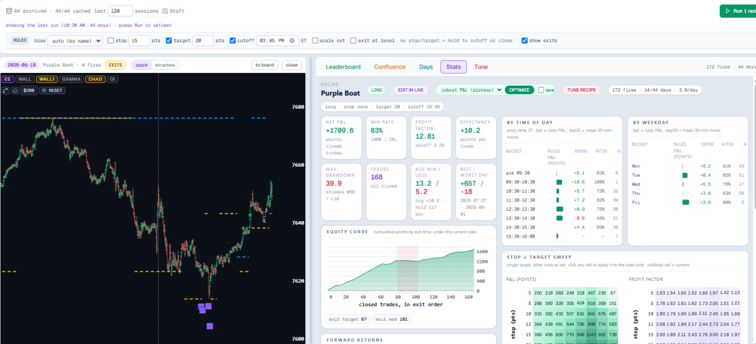The image size is (756, 344).
Task: Click the TUNE RECIPE button
Action: tap(581, 90)
